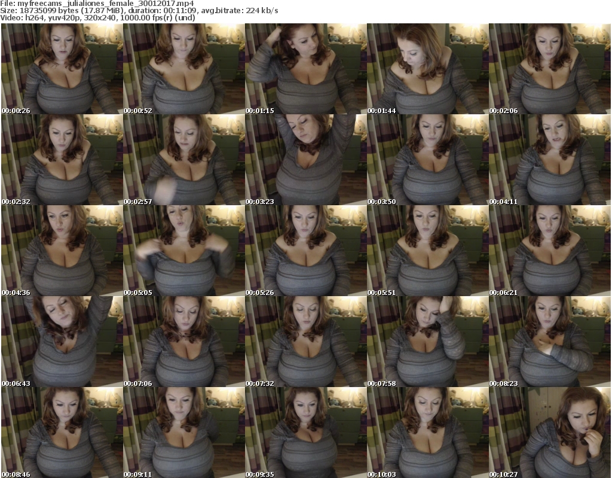Click the 'File:' name line in header
This screenshot has height=478, width=612.
click(x=97, y=4)
